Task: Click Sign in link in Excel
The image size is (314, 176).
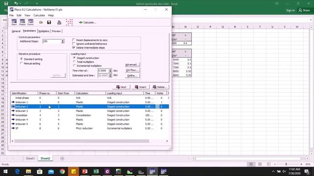Action: (290, 10)
